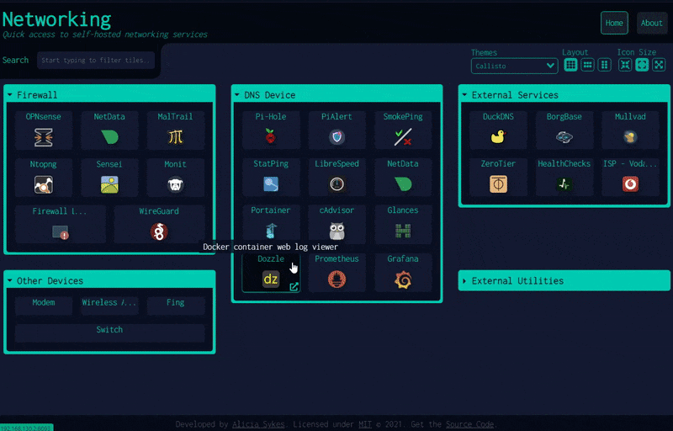Select the horizontal layout option

(x=587, y=66)
